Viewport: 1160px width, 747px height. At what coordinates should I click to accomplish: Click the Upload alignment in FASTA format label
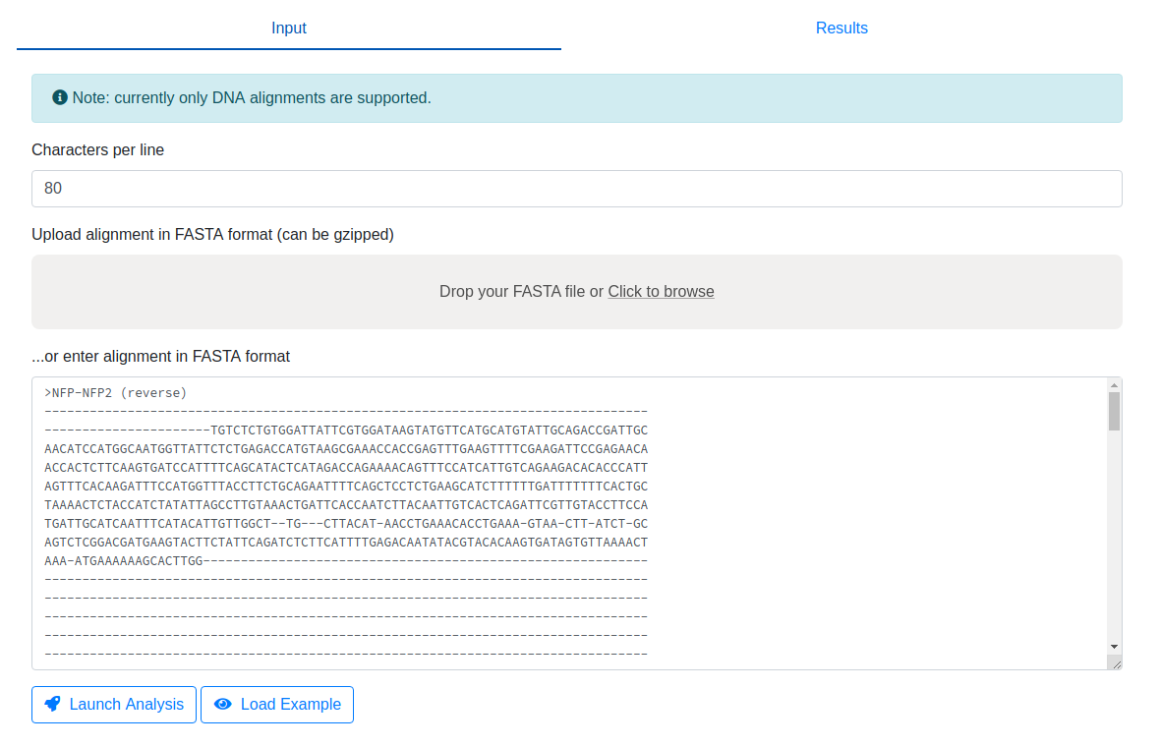point(212,235)
